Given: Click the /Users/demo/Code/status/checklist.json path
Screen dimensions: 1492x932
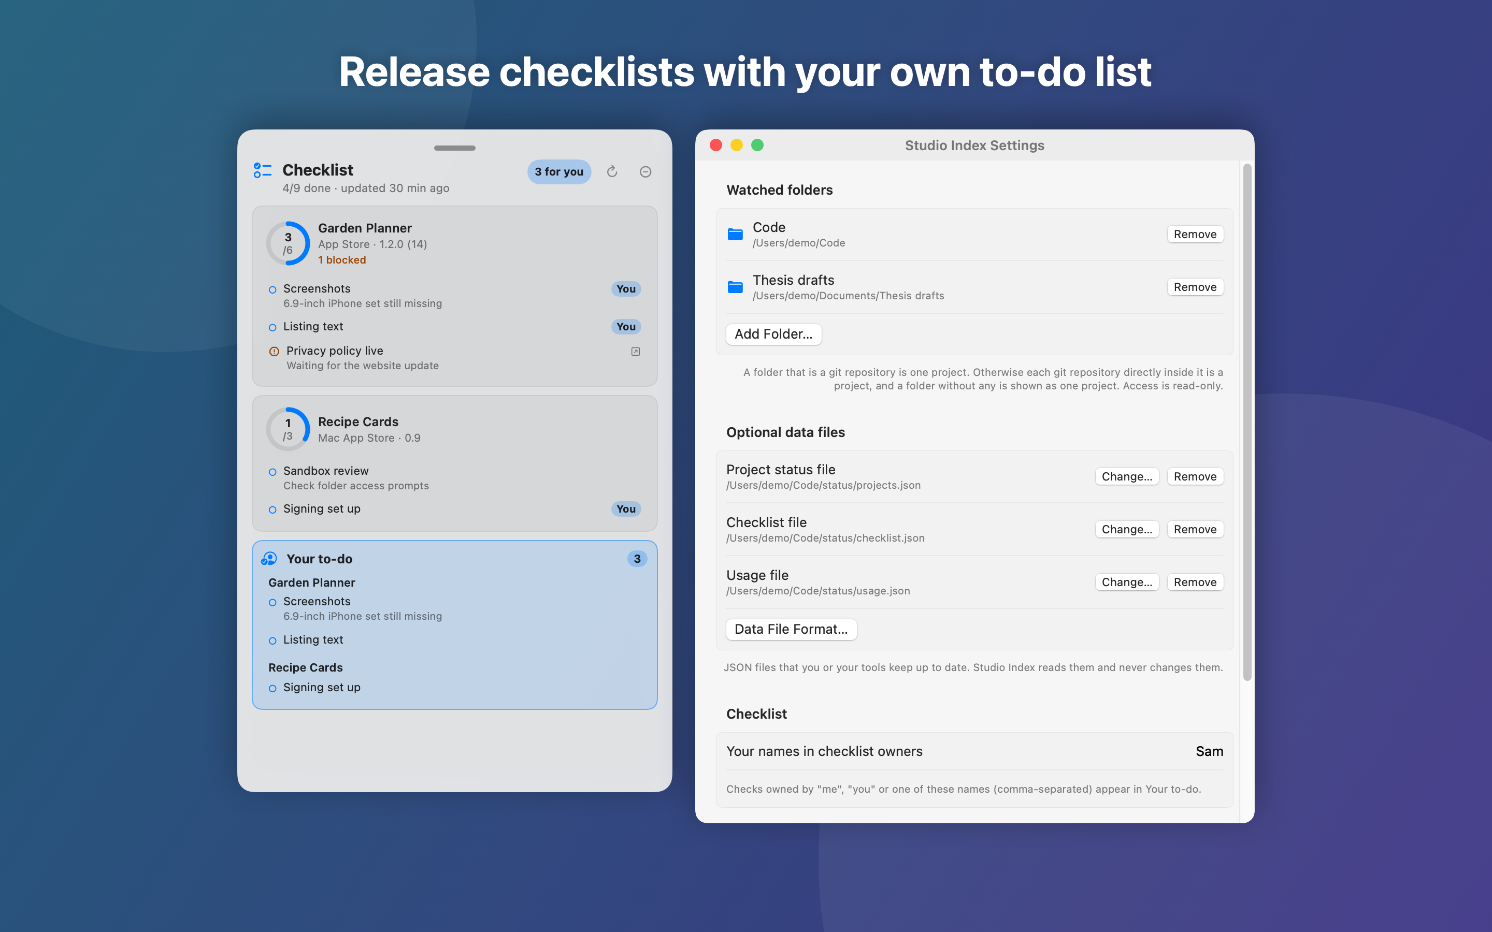Looking at the screenshot, I should pos(826,538).
